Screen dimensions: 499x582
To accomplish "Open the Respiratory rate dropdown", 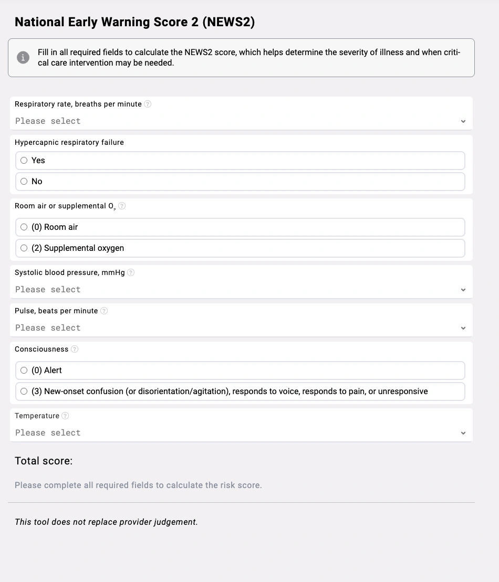I will coord(241,121).
